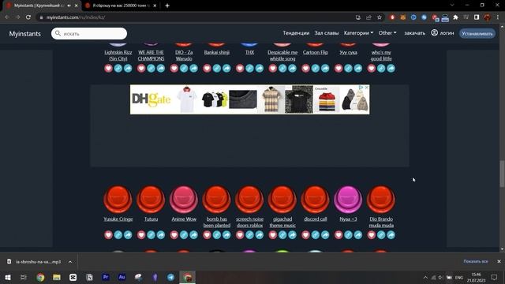Viewport: 505px width, 284px height.
Task: Play the Nyaa =3 magenta button
Action: click(348, 200)
